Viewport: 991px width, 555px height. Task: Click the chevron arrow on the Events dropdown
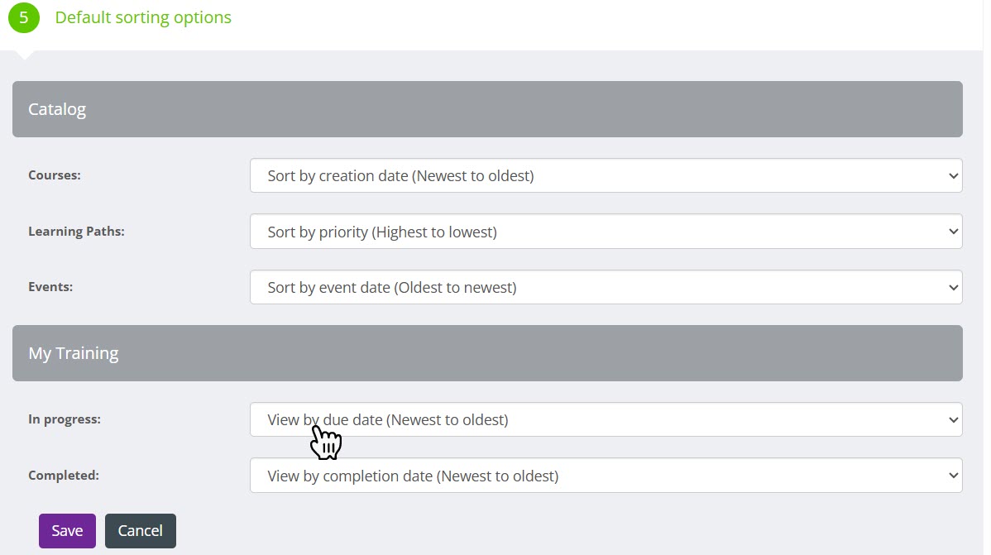tap(954, 288)
